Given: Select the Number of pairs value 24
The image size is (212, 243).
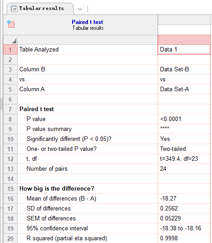Looking at the screenshot, I should point(163,168).
